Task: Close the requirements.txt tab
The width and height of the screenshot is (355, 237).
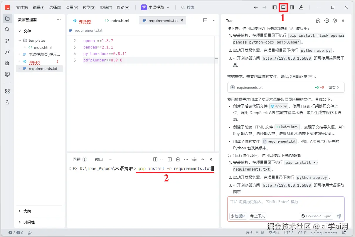Action: point(182,20)
